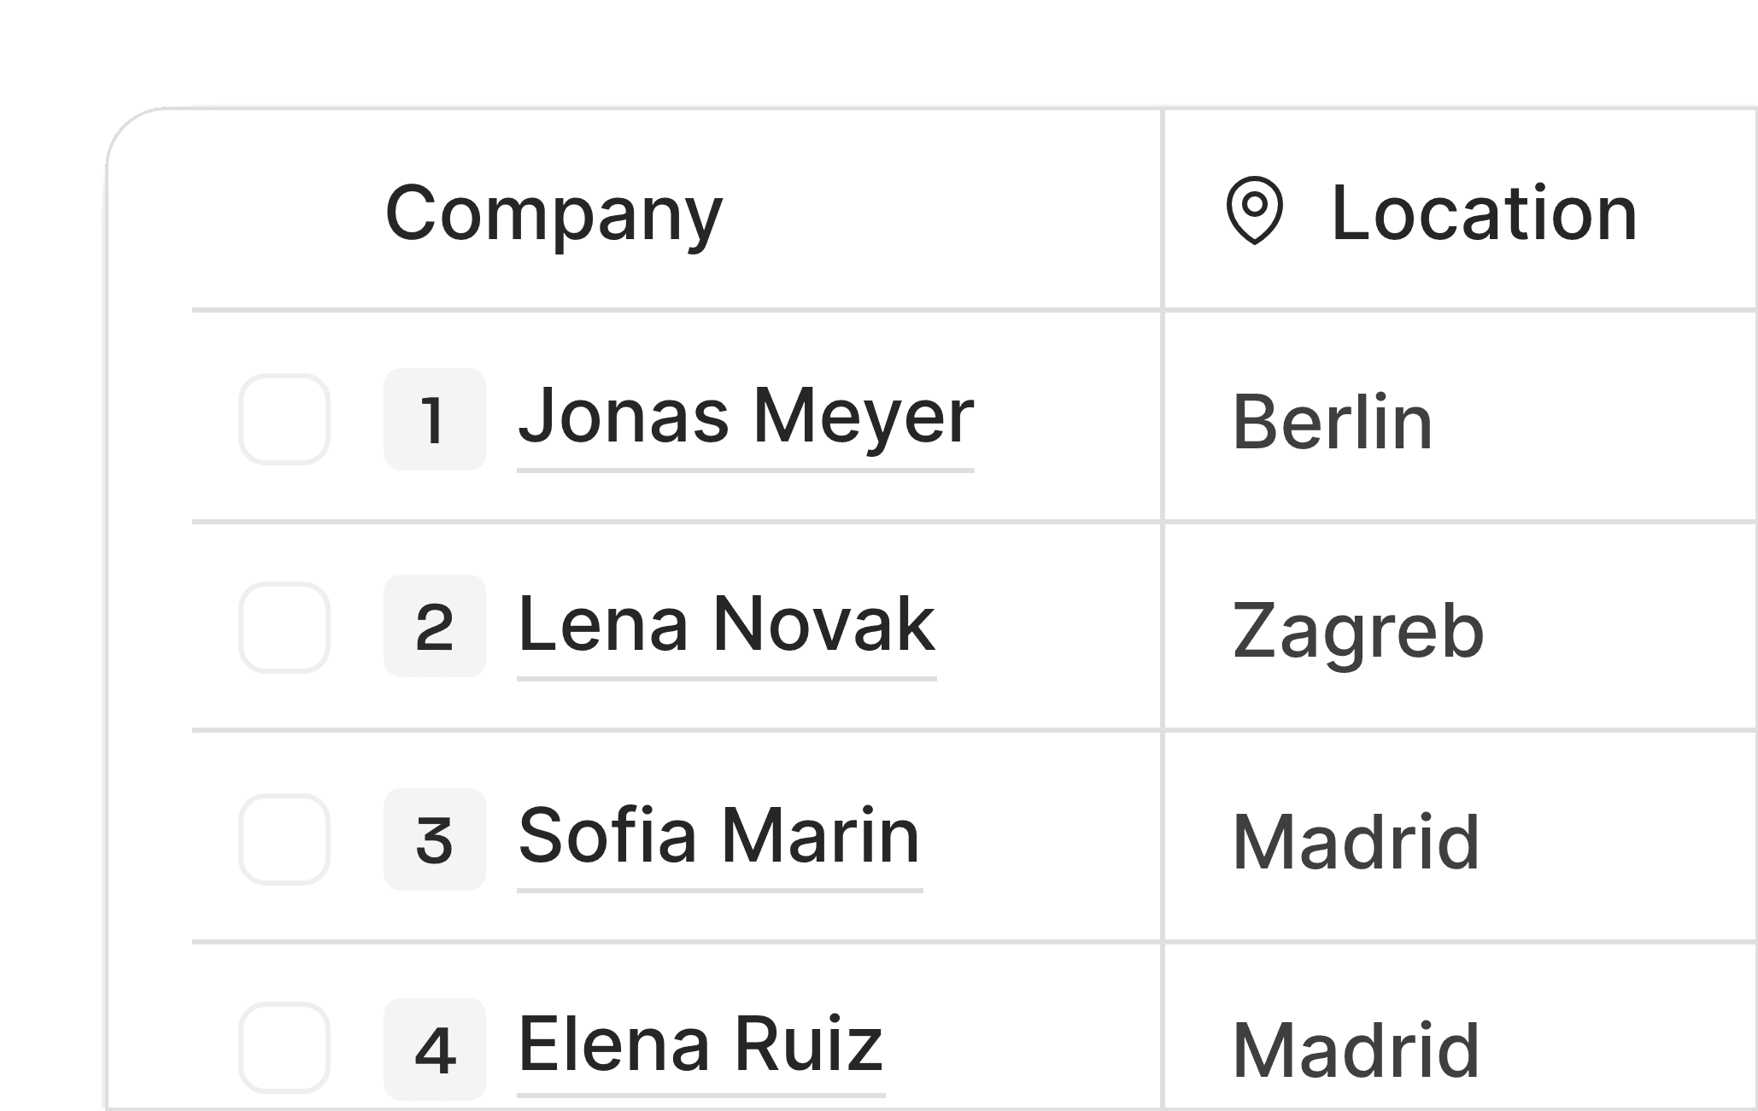Screen dimensions: 1758x1111
Task: Select the Lena Novak row checkbox
Action: point(284,628)
